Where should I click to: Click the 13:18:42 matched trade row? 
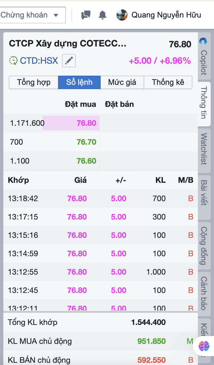100,199
